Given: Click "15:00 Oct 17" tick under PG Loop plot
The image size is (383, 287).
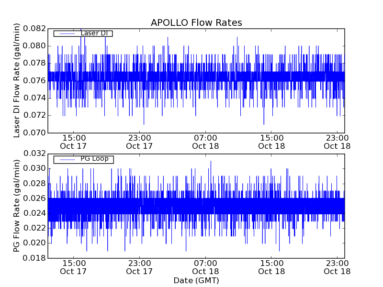Looking at the screenshot, I should click(74, 267).
